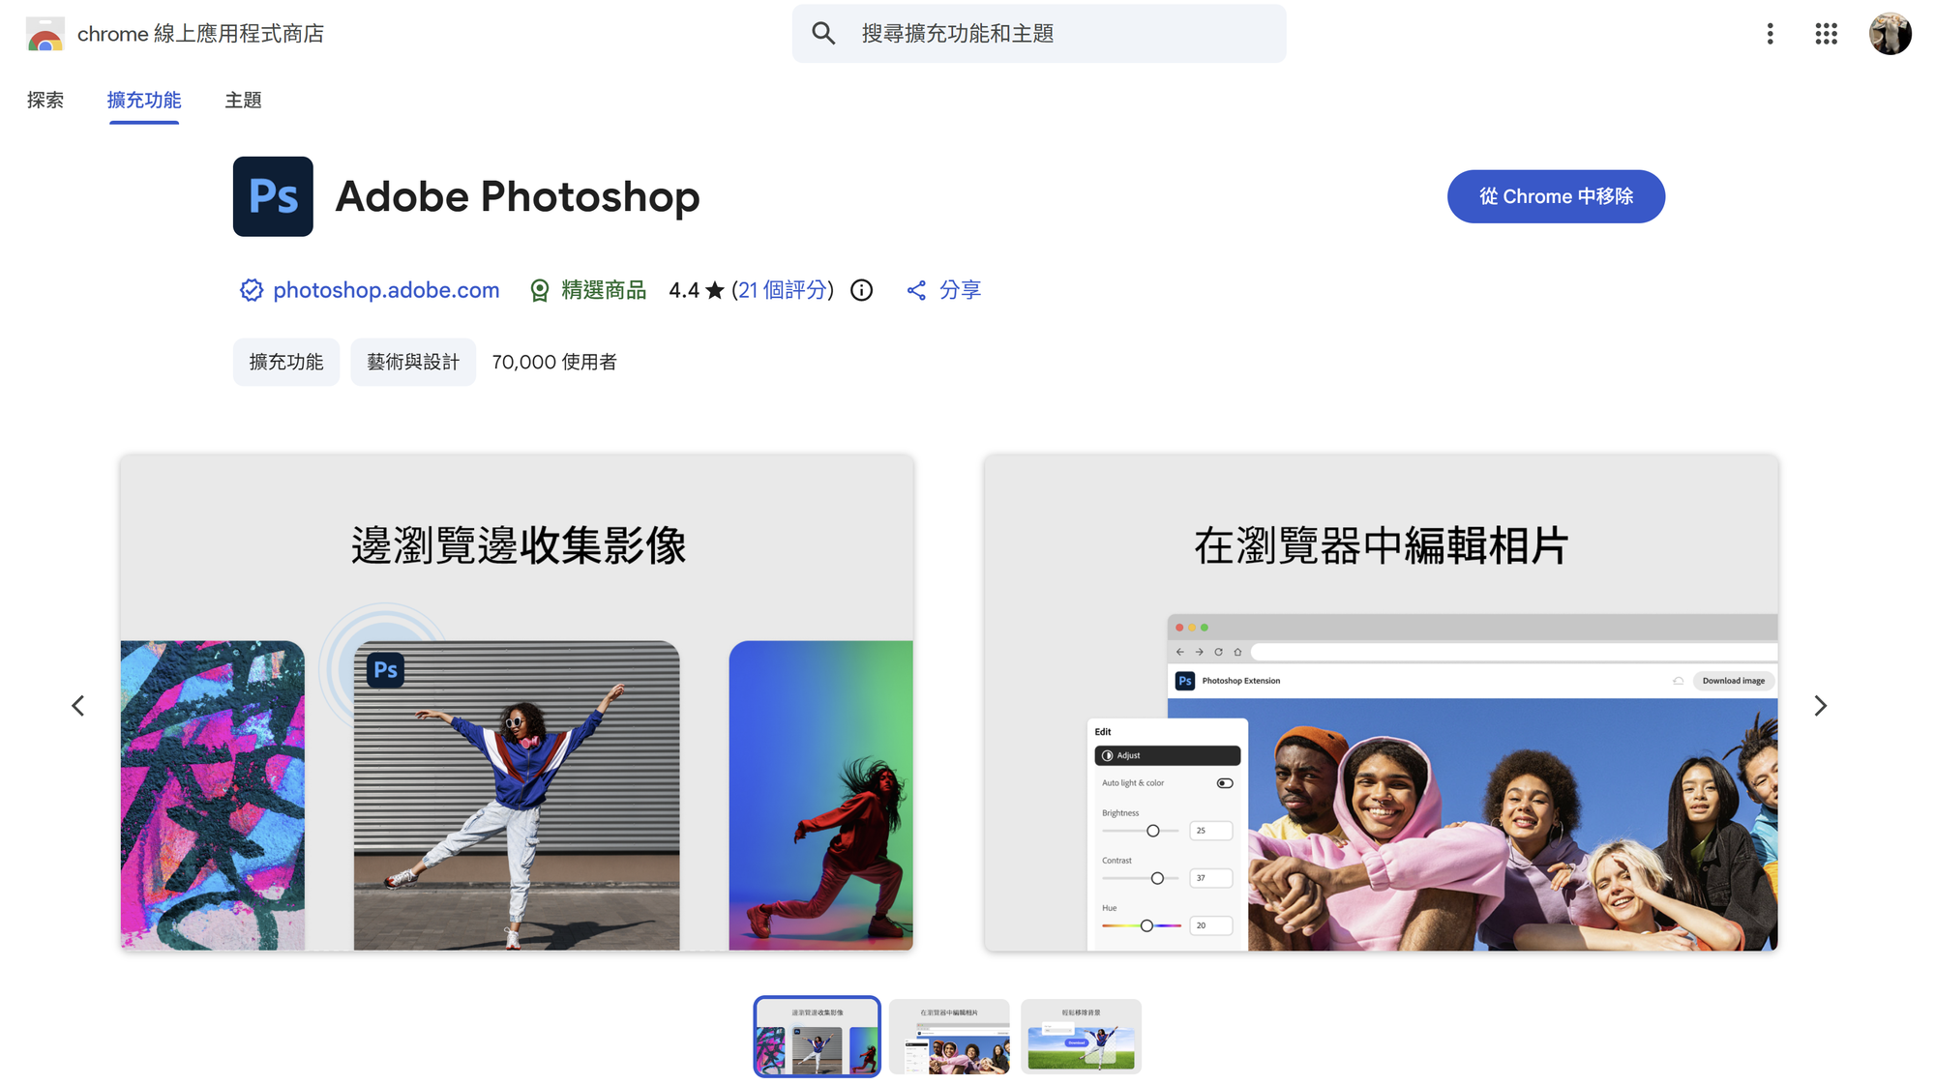Switch to the 探索 tab

click(45, 101)
